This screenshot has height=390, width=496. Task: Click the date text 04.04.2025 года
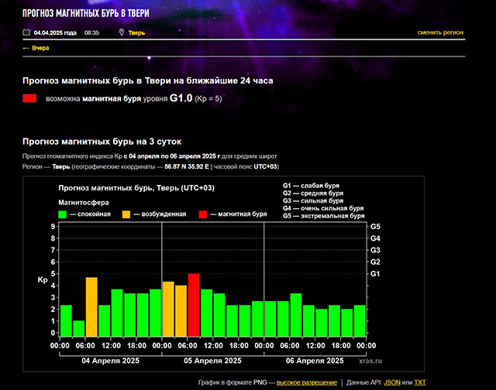(55, 32)
